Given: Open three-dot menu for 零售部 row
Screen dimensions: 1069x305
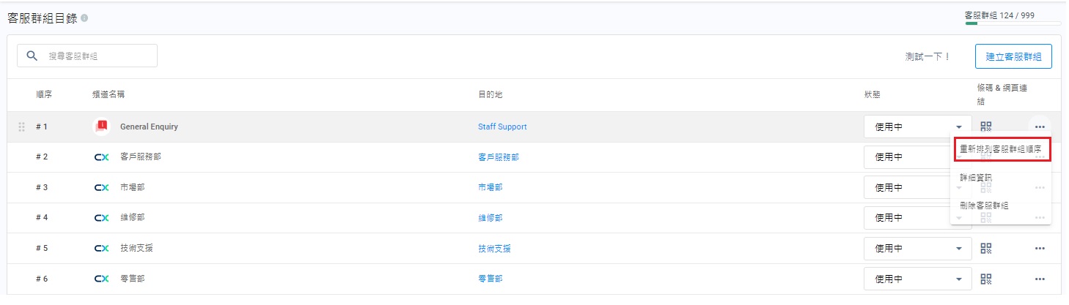Looking at the screenshot, I should (x=1040, y=279).
